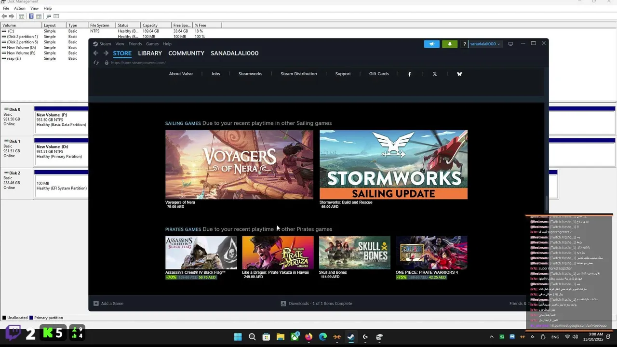Switch to Steam LIBRARY tab
The height and width of the screenshot is (347, 617).
tap(150, 53)
